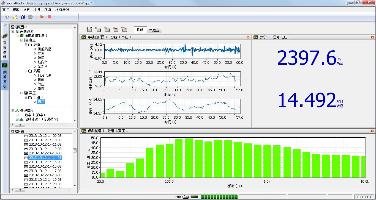Select 机舱风速 channel in tree

tap(44, 49)
